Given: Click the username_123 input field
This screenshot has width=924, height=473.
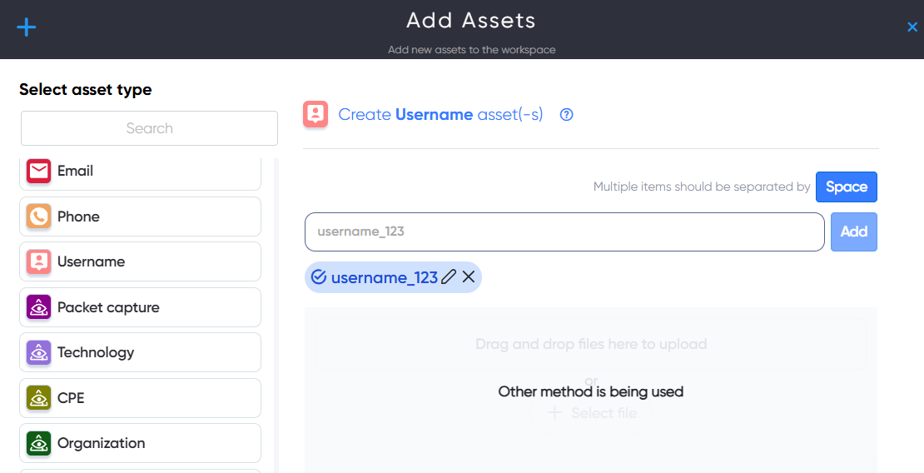Looking at the screenshot, I should pyautogui.click(x=564, y=232).
